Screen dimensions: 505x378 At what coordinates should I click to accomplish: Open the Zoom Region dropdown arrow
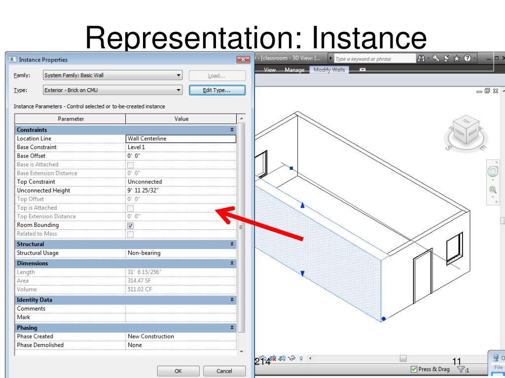(493, 197)
